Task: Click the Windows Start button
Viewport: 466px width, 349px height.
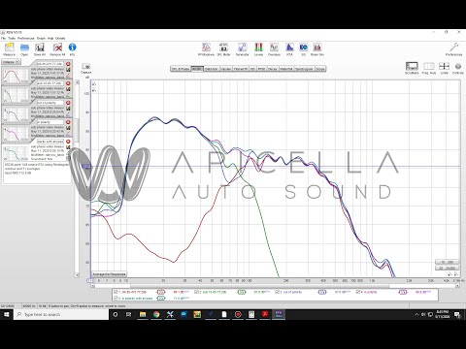Action: 7,314
